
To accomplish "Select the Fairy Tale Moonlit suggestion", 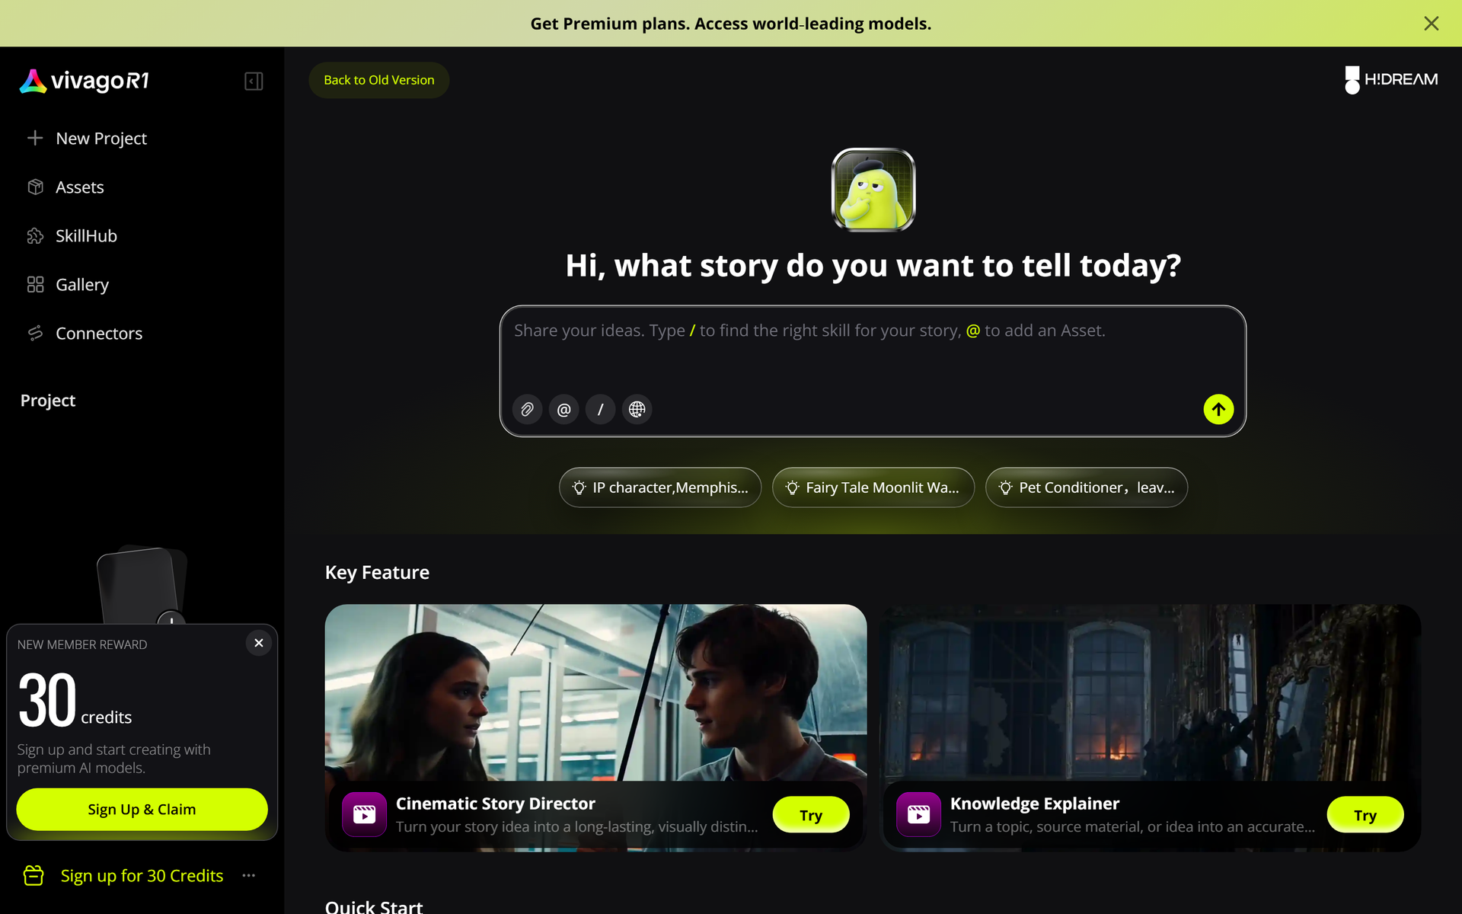I will click(x=873, y=487).
